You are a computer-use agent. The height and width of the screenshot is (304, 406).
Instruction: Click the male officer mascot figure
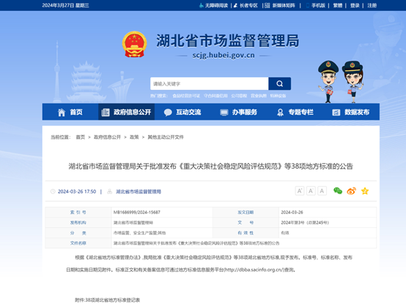click(x=328, y=82)
